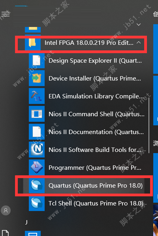
Task: Click the Nios II Command Shell window icon
Action: point(37,114)
